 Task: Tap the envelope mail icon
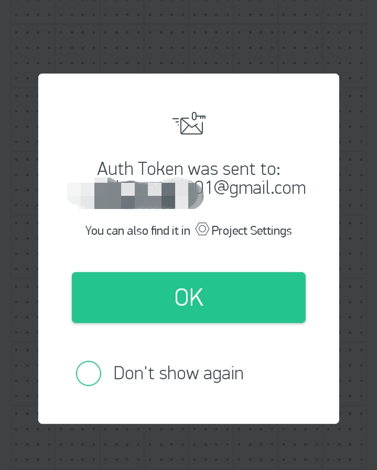(x=191, y=126)
